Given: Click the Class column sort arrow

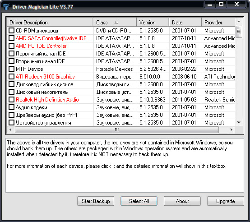Looking at the screenshot, I should point(116,23).
